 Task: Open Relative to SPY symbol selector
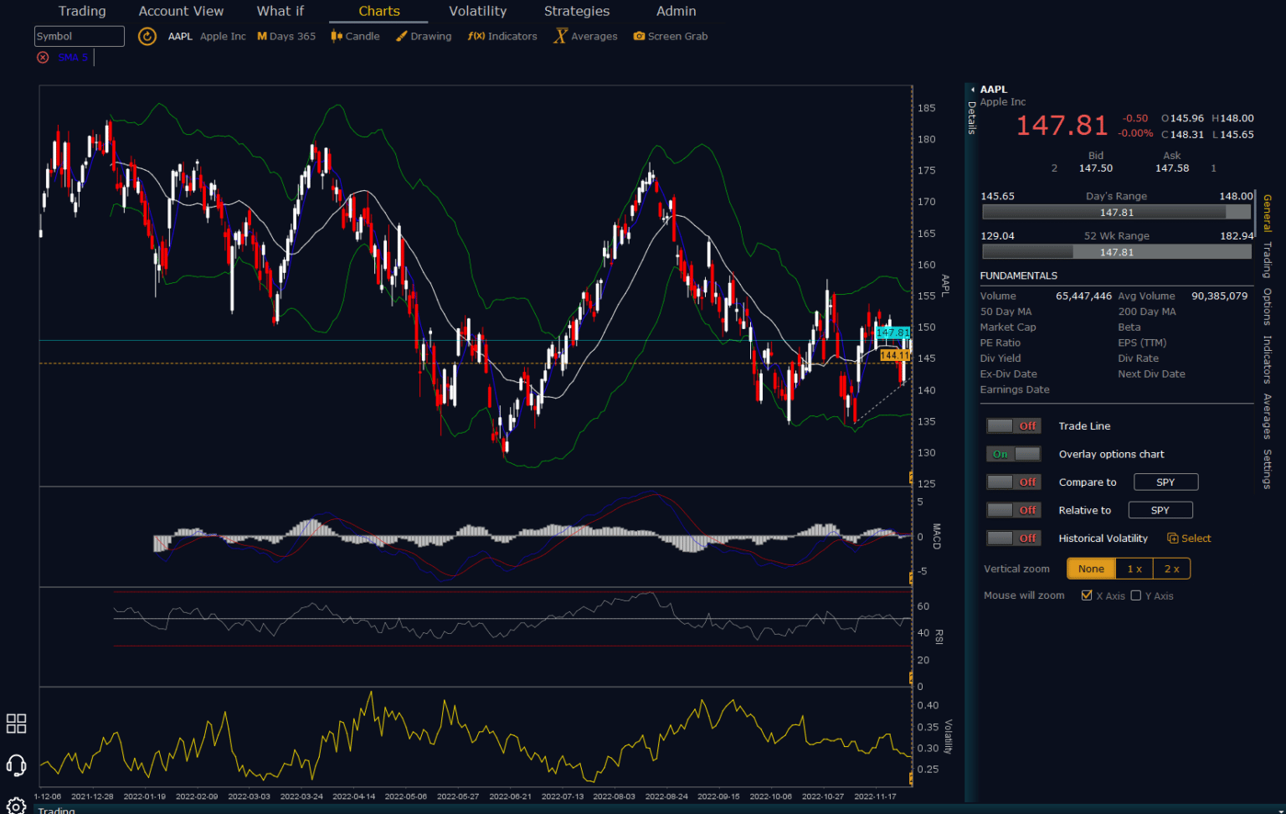pyautogui.click(x=1160, y=510)
